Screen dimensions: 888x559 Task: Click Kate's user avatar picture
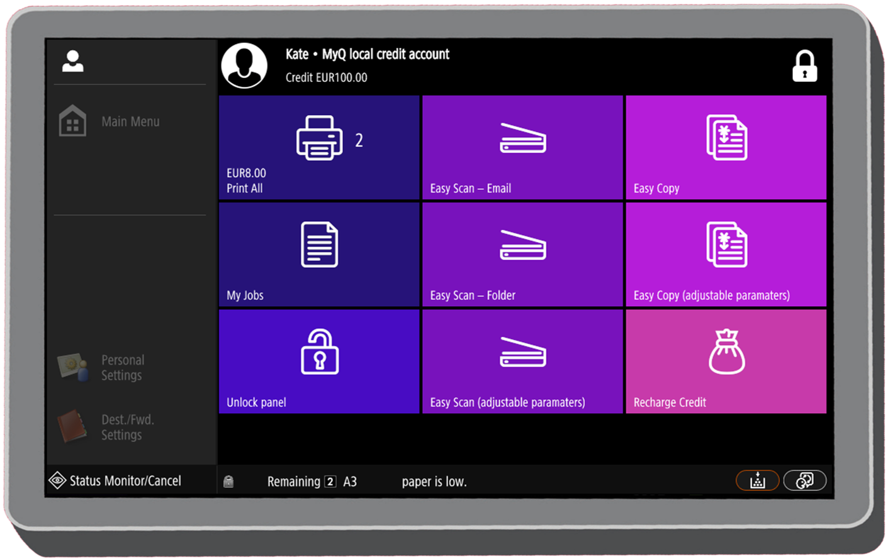tap(244, 65)
